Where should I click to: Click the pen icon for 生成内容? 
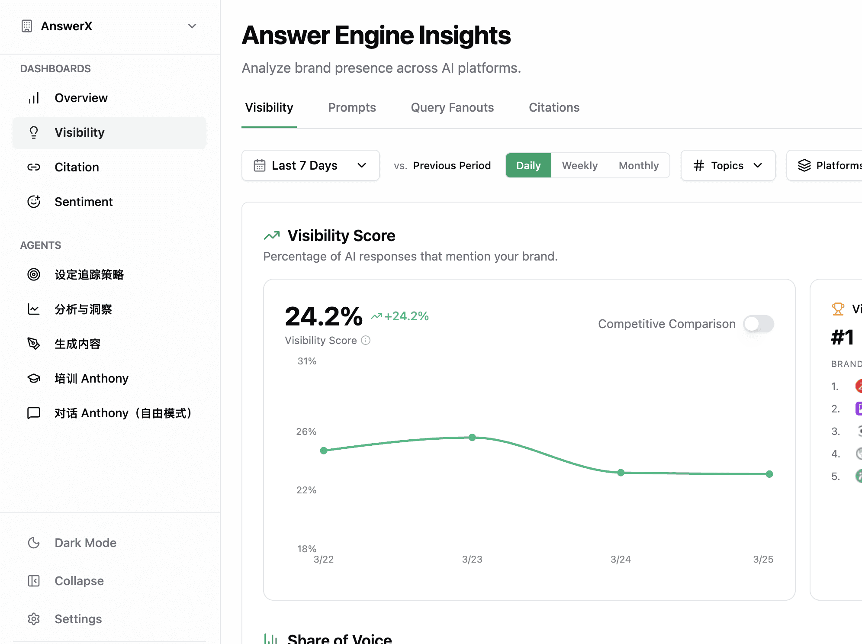pos(34,344)
